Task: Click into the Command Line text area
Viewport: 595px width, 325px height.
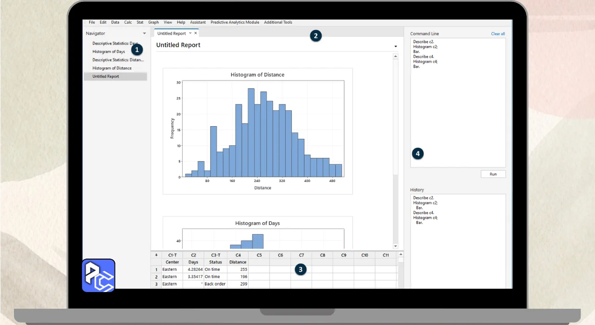Action: 458,103
